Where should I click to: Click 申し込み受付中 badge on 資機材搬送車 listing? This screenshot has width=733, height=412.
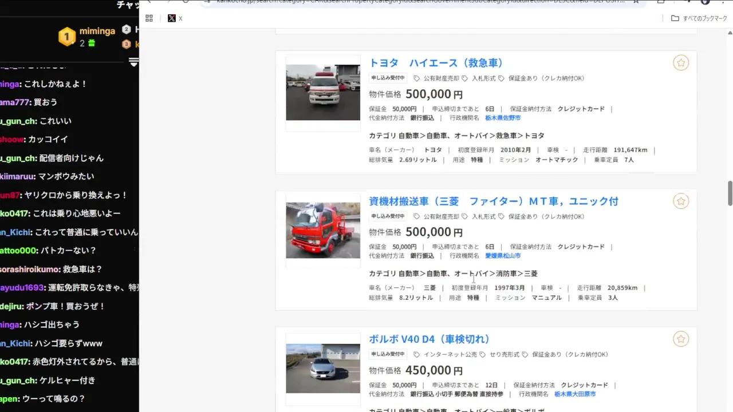coord(388,216)
